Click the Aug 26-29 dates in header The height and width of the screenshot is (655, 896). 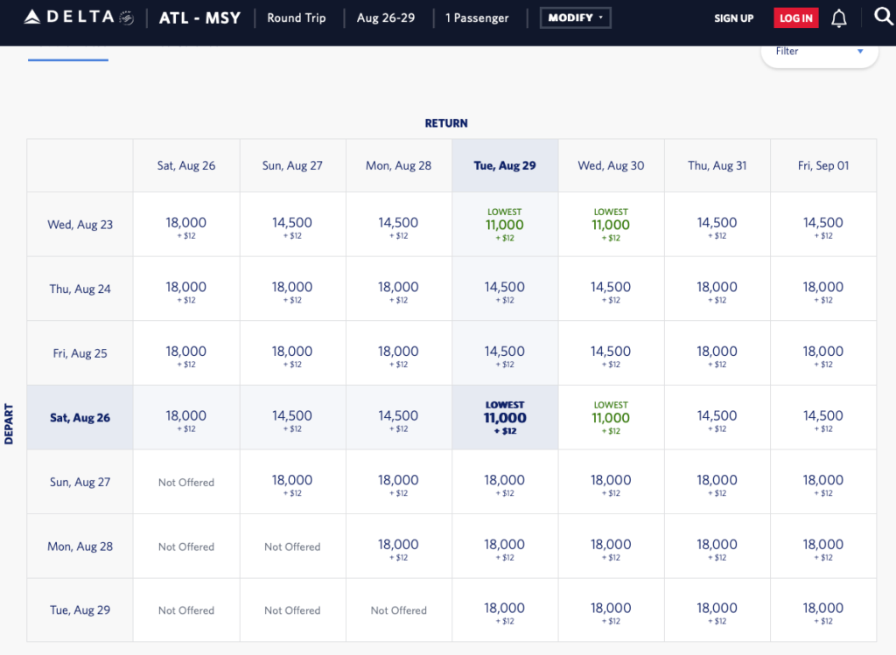[386, 17]
